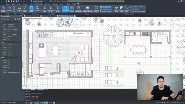The width and height of the screenshot is (185, 104).
Task: Click Estilo de directriz múltiple
Action: point(138,11)
